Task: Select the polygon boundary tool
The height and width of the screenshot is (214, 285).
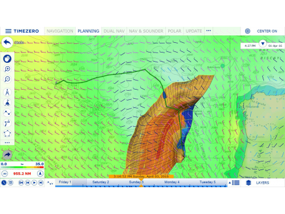Action: tap(7, 134)
